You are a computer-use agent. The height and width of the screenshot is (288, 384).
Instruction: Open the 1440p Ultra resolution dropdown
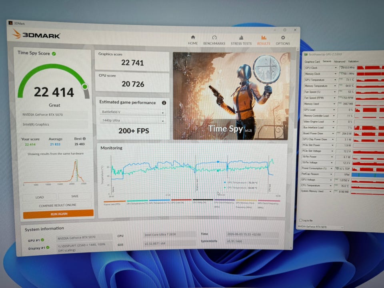click(132, 120)
